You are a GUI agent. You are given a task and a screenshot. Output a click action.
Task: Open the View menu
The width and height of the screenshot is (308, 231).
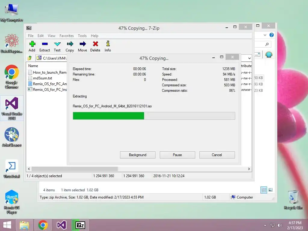point(51,36)
